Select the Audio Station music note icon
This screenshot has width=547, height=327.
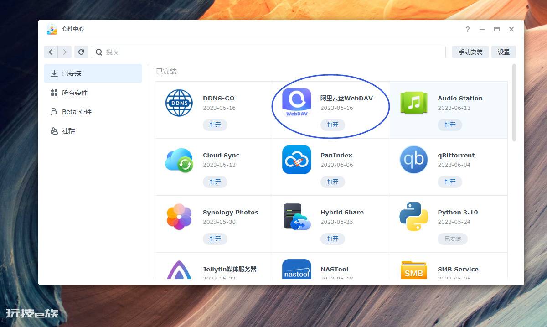coord(414,103)
